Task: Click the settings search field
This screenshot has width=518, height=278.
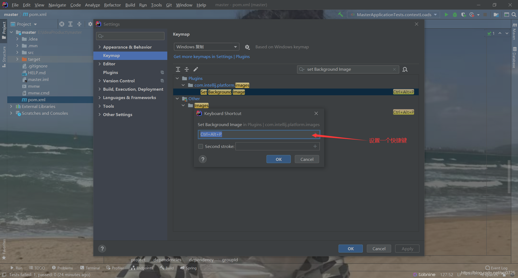Action: [130, 36]
